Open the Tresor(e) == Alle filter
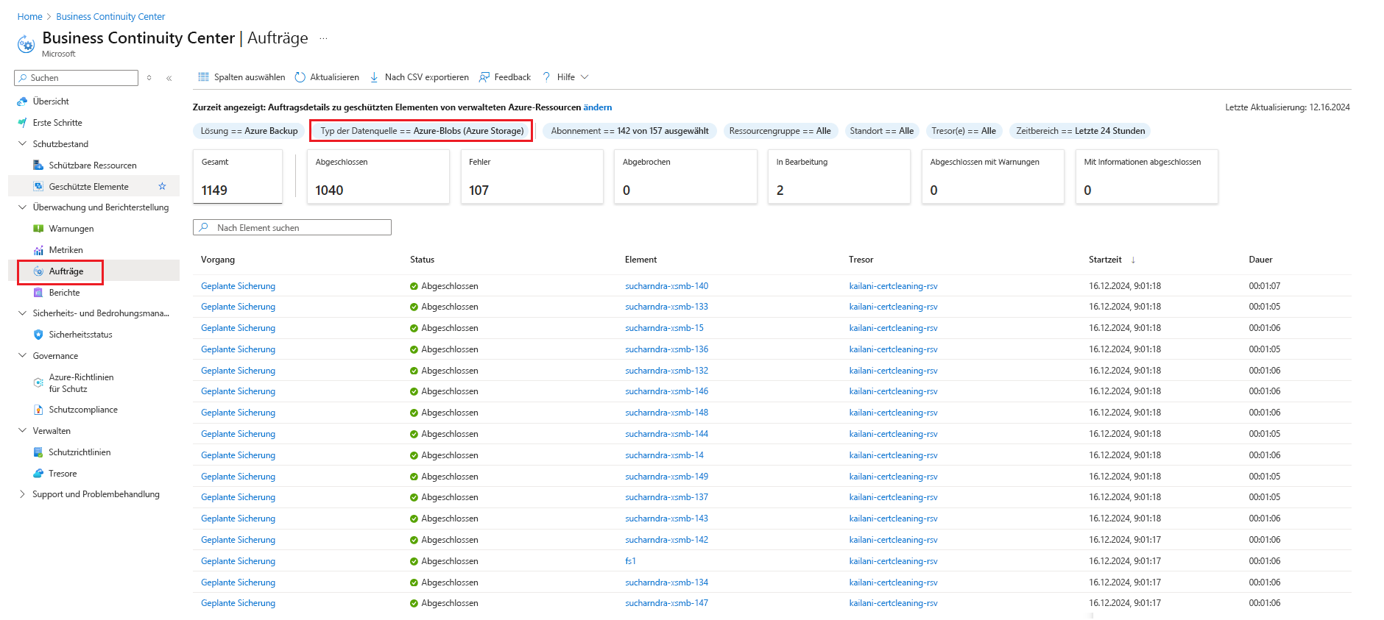This screenshot has height=620, width=1384. point(964,131)
